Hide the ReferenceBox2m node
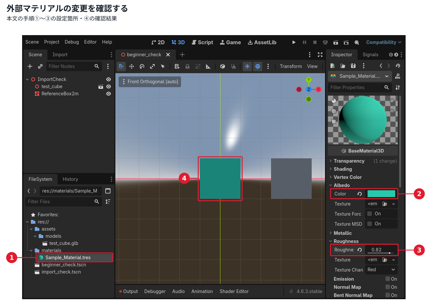The width and height of the screenshot is (429, 307). tap(109, 94)
